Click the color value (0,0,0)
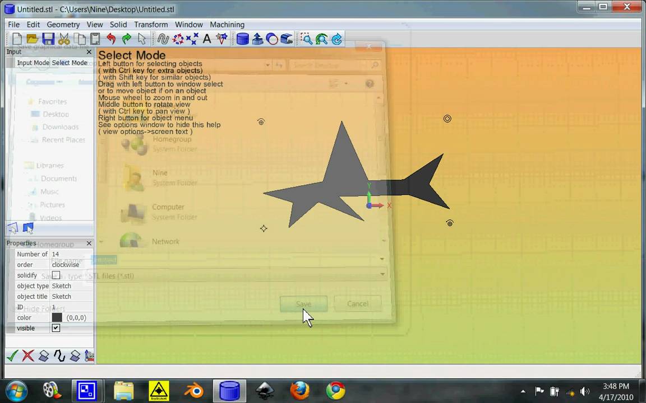The image size is (646, 403). 76,317
